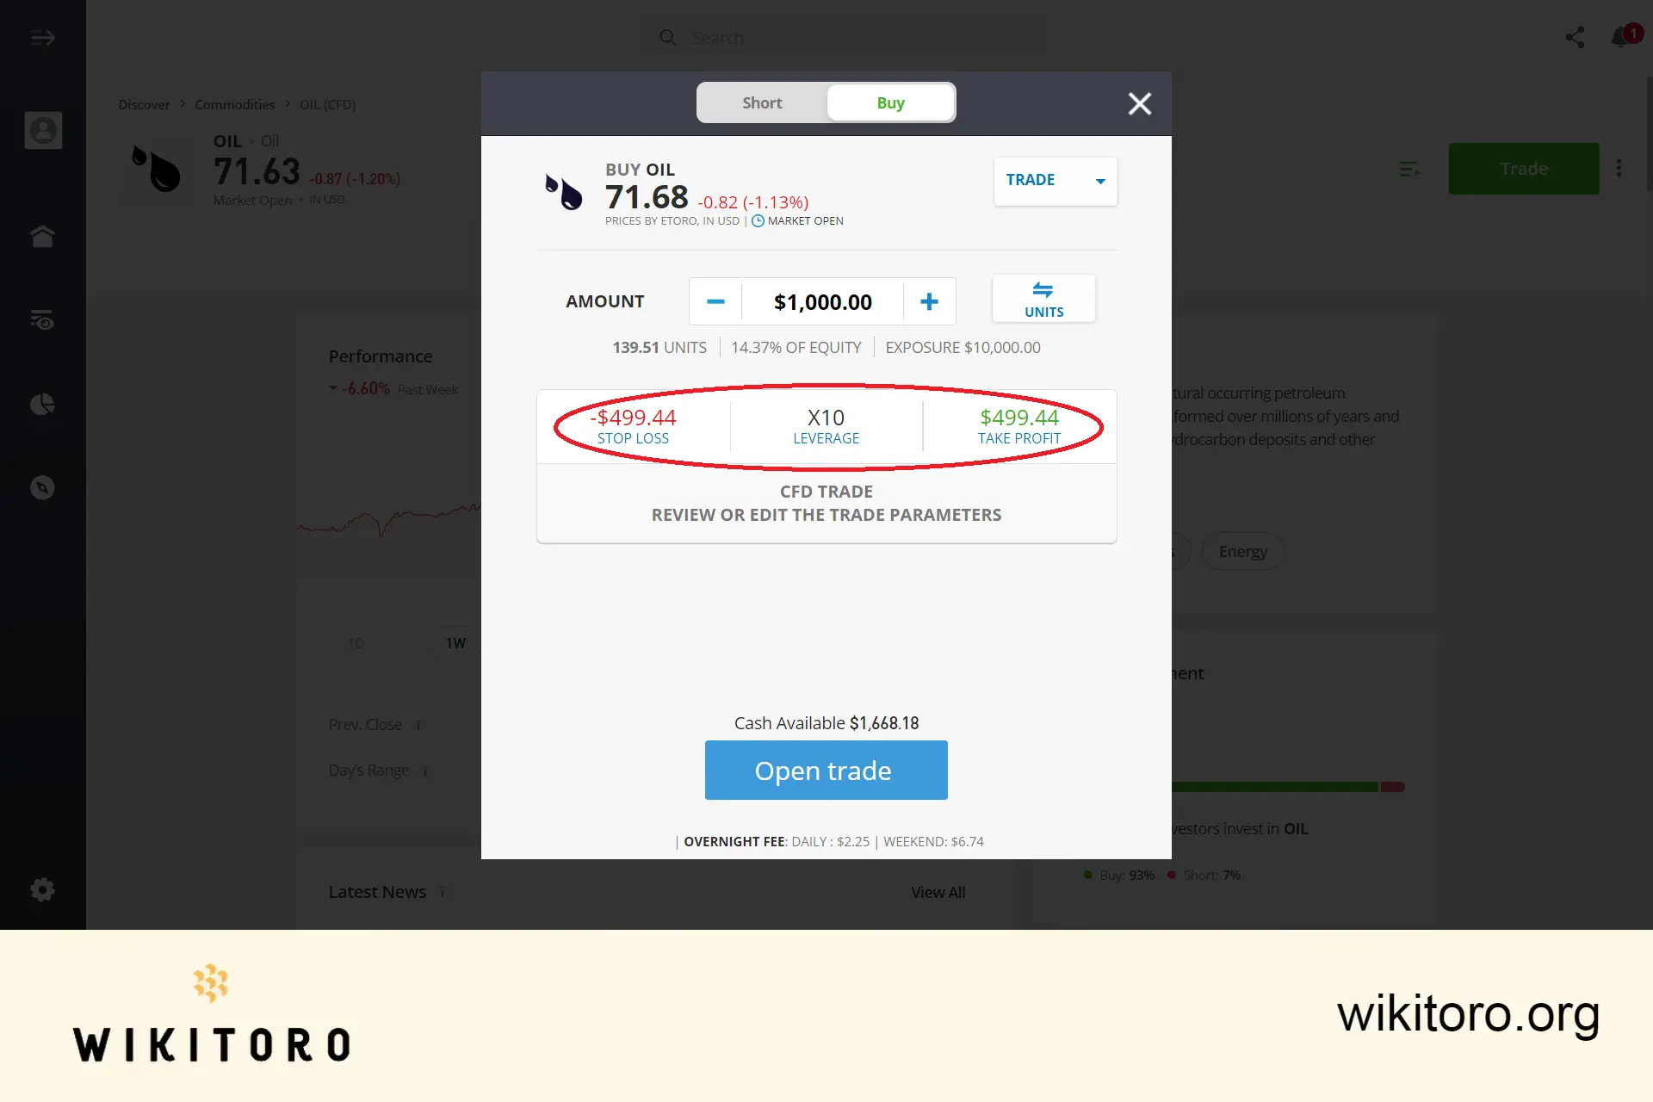The image size is (1653, 1102).
Task: Edit the $1,000.00 amount input field
Action: click(821, 300)
